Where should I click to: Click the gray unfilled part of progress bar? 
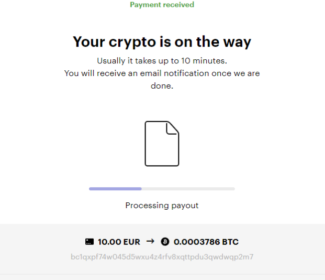coord(188,189)
